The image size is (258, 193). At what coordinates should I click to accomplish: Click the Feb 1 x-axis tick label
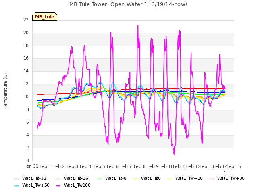click(46, 166)
